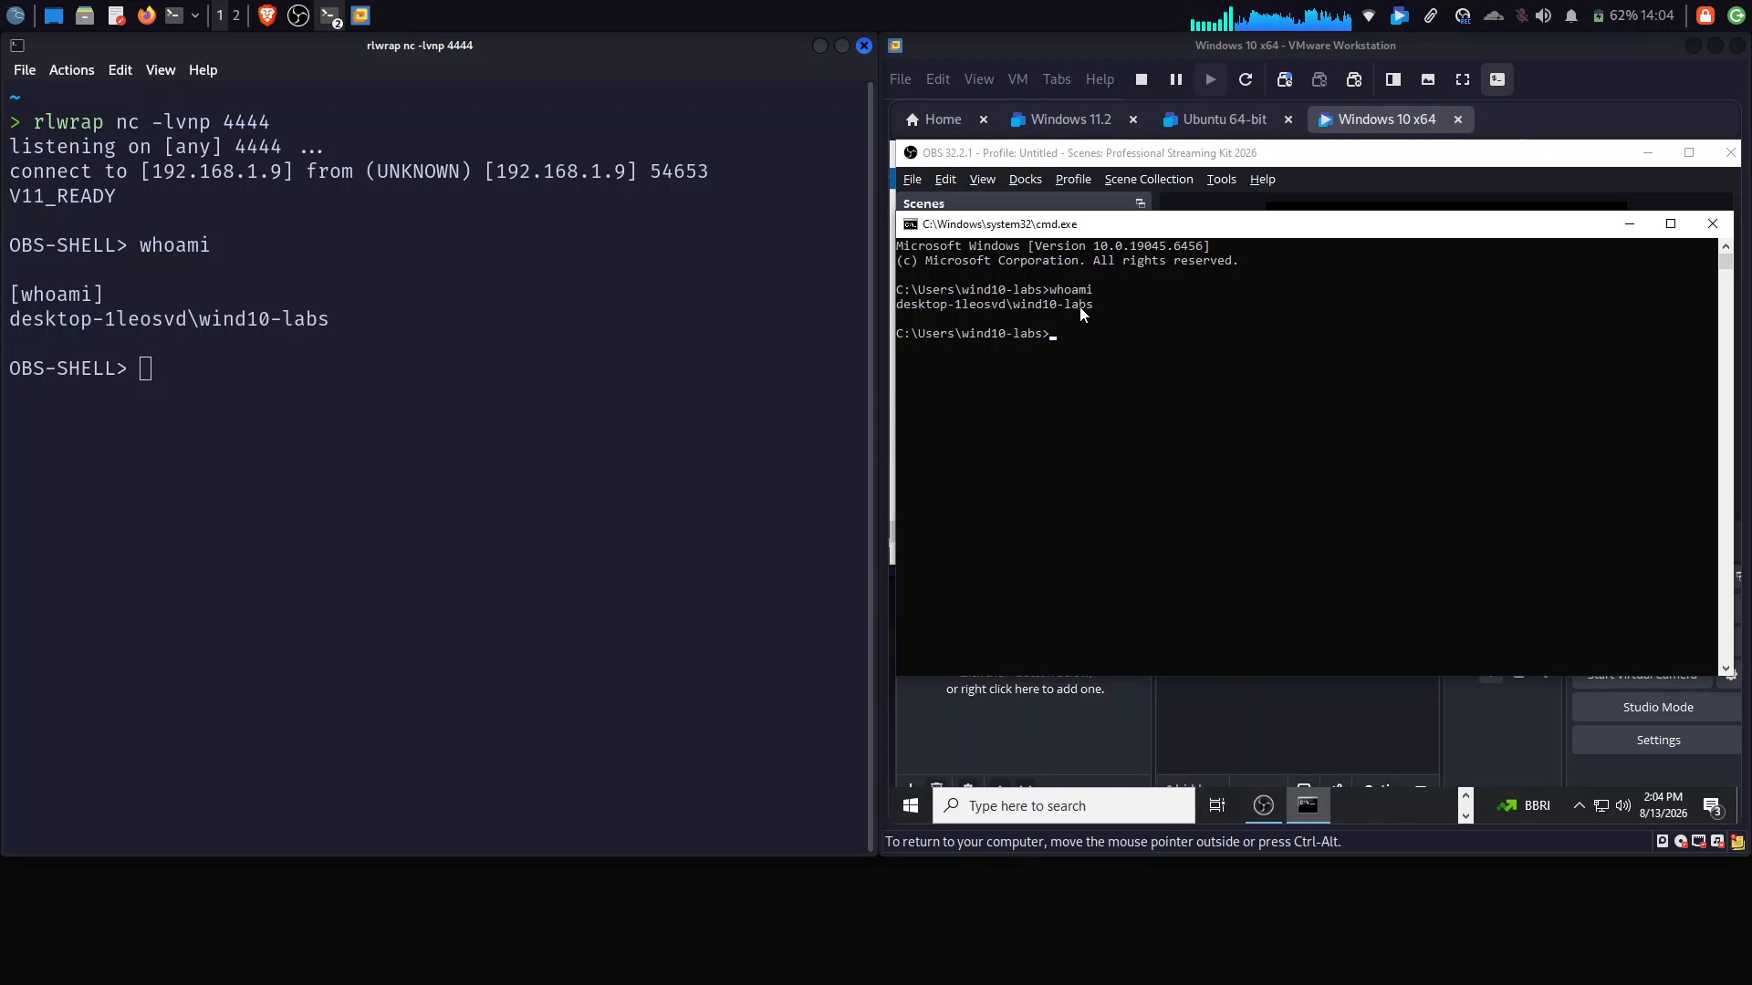
Task: Click the terminal prompt input cursor
Action: (146, 368)
